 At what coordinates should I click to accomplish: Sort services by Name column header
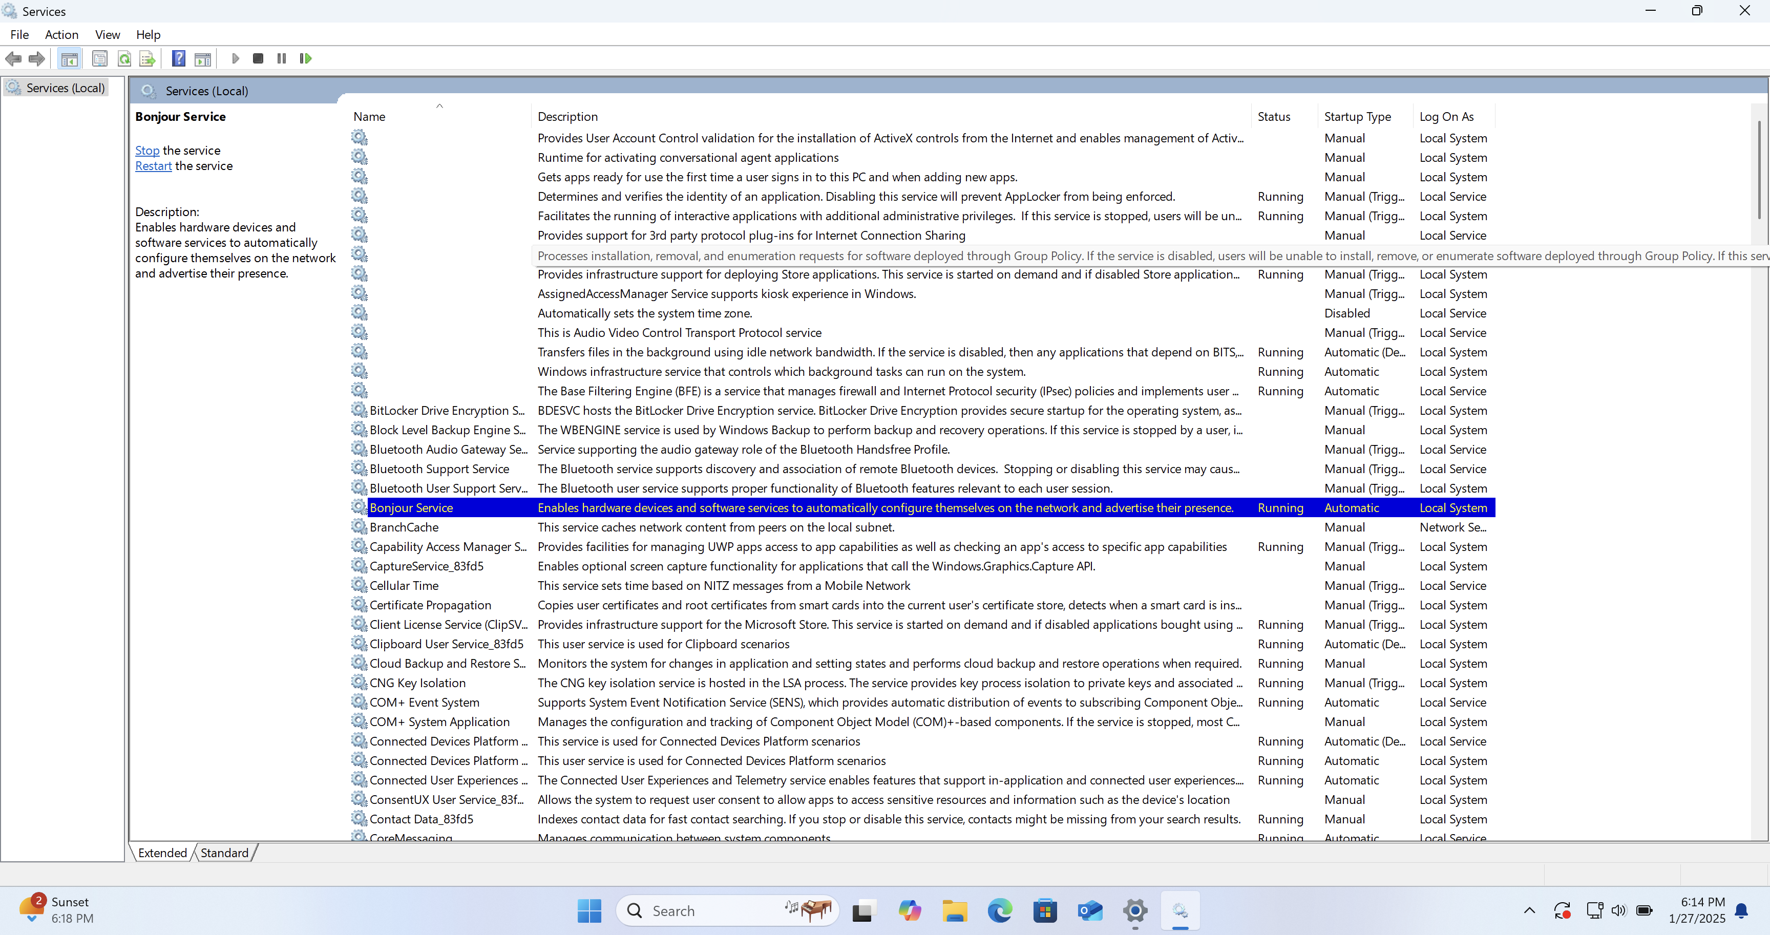tap(370, 117)
